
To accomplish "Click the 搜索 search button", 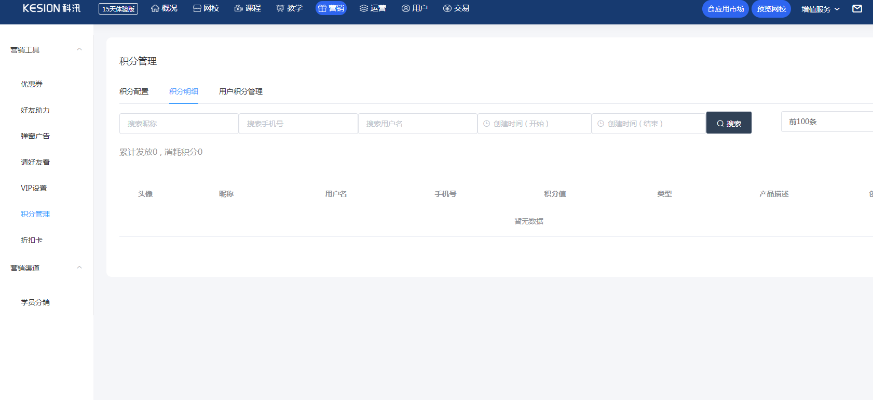I will [x=729, y=123].
